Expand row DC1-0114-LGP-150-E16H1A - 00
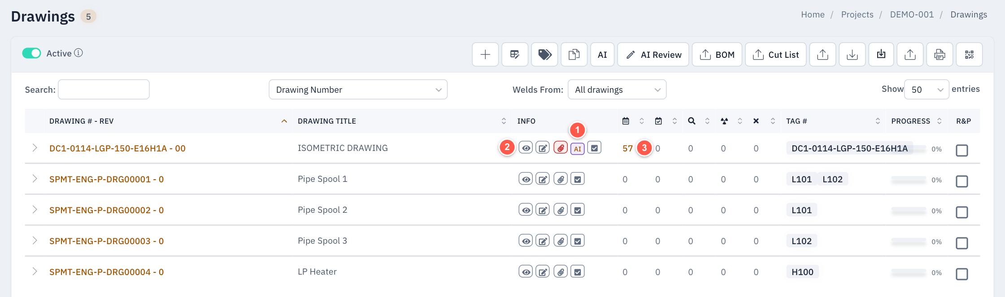Viewport: 1005px width, 297px height. pyautogui.click(x=35, y=148)
